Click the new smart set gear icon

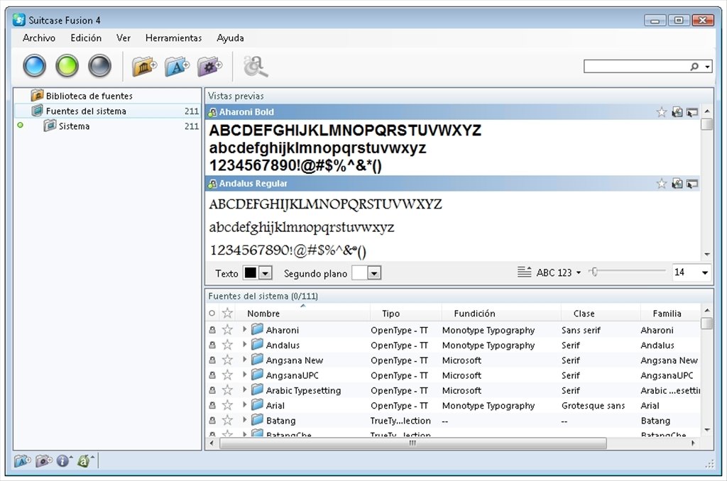(x=209, y=66)
